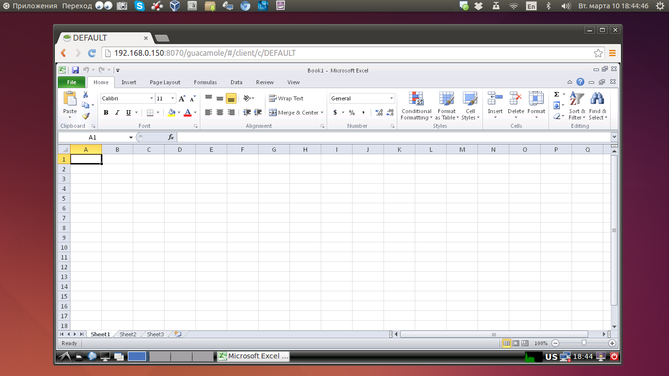Toggle Wrap Text option

click(x=287, y=98)
